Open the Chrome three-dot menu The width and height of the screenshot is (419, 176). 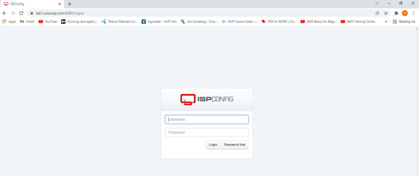413,13
